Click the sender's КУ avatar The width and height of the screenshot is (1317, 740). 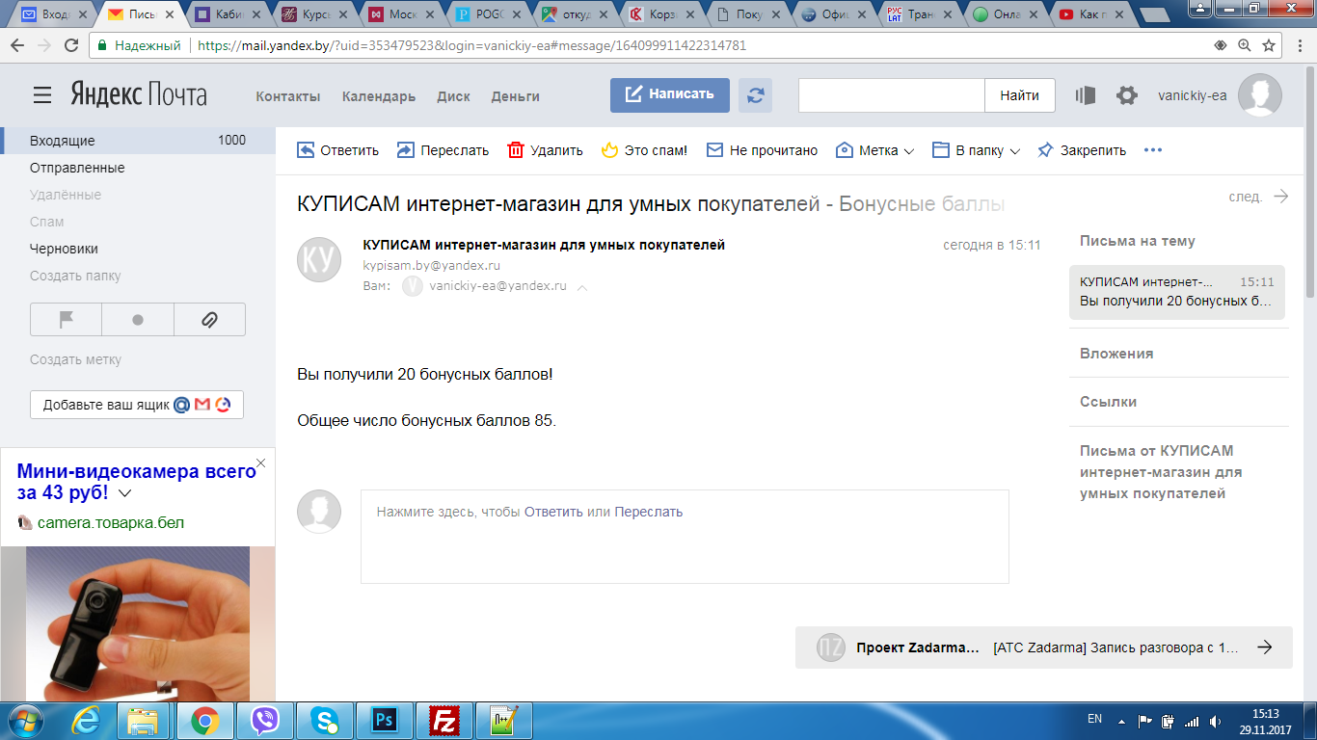[x=319, y=259]
